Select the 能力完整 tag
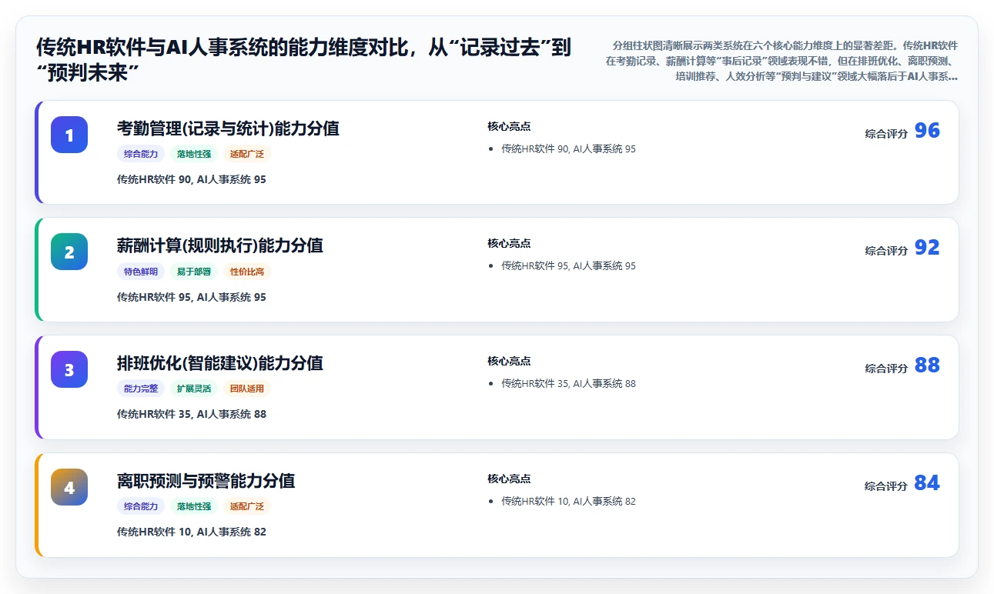This screenshot has height=594, width=994. tap(141, 389)
